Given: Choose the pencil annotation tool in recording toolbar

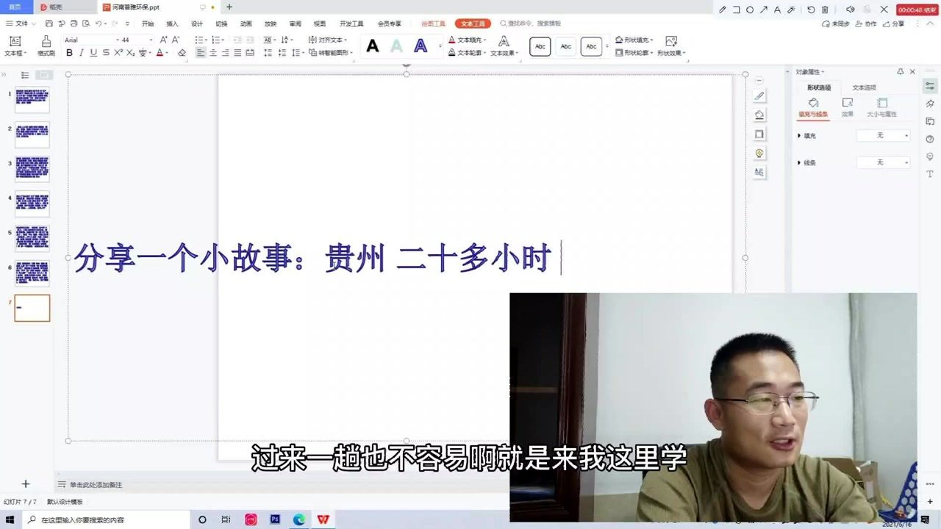Looking at the screenshot, I should (x=723, y=10).
